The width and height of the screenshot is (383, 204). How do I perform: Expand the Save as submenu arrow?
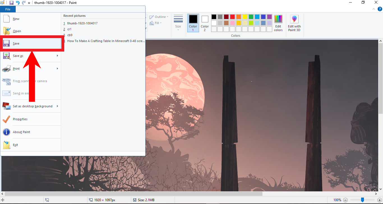coord(58,56)
